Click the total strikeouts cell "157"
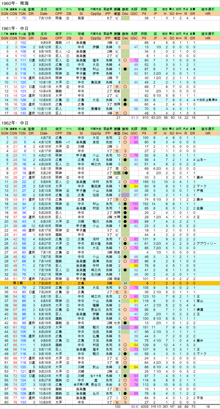This screenshot has width=220, height=409. tap(173, 407)
